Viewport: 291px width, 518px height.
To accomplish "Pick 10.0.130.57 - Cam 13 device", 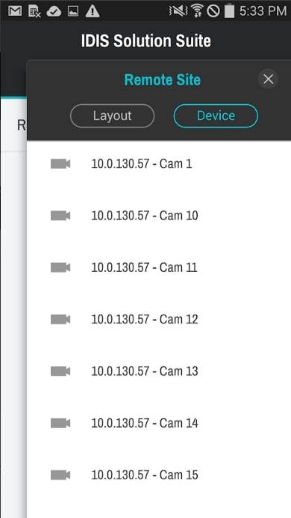I will (x=159, y=371).
